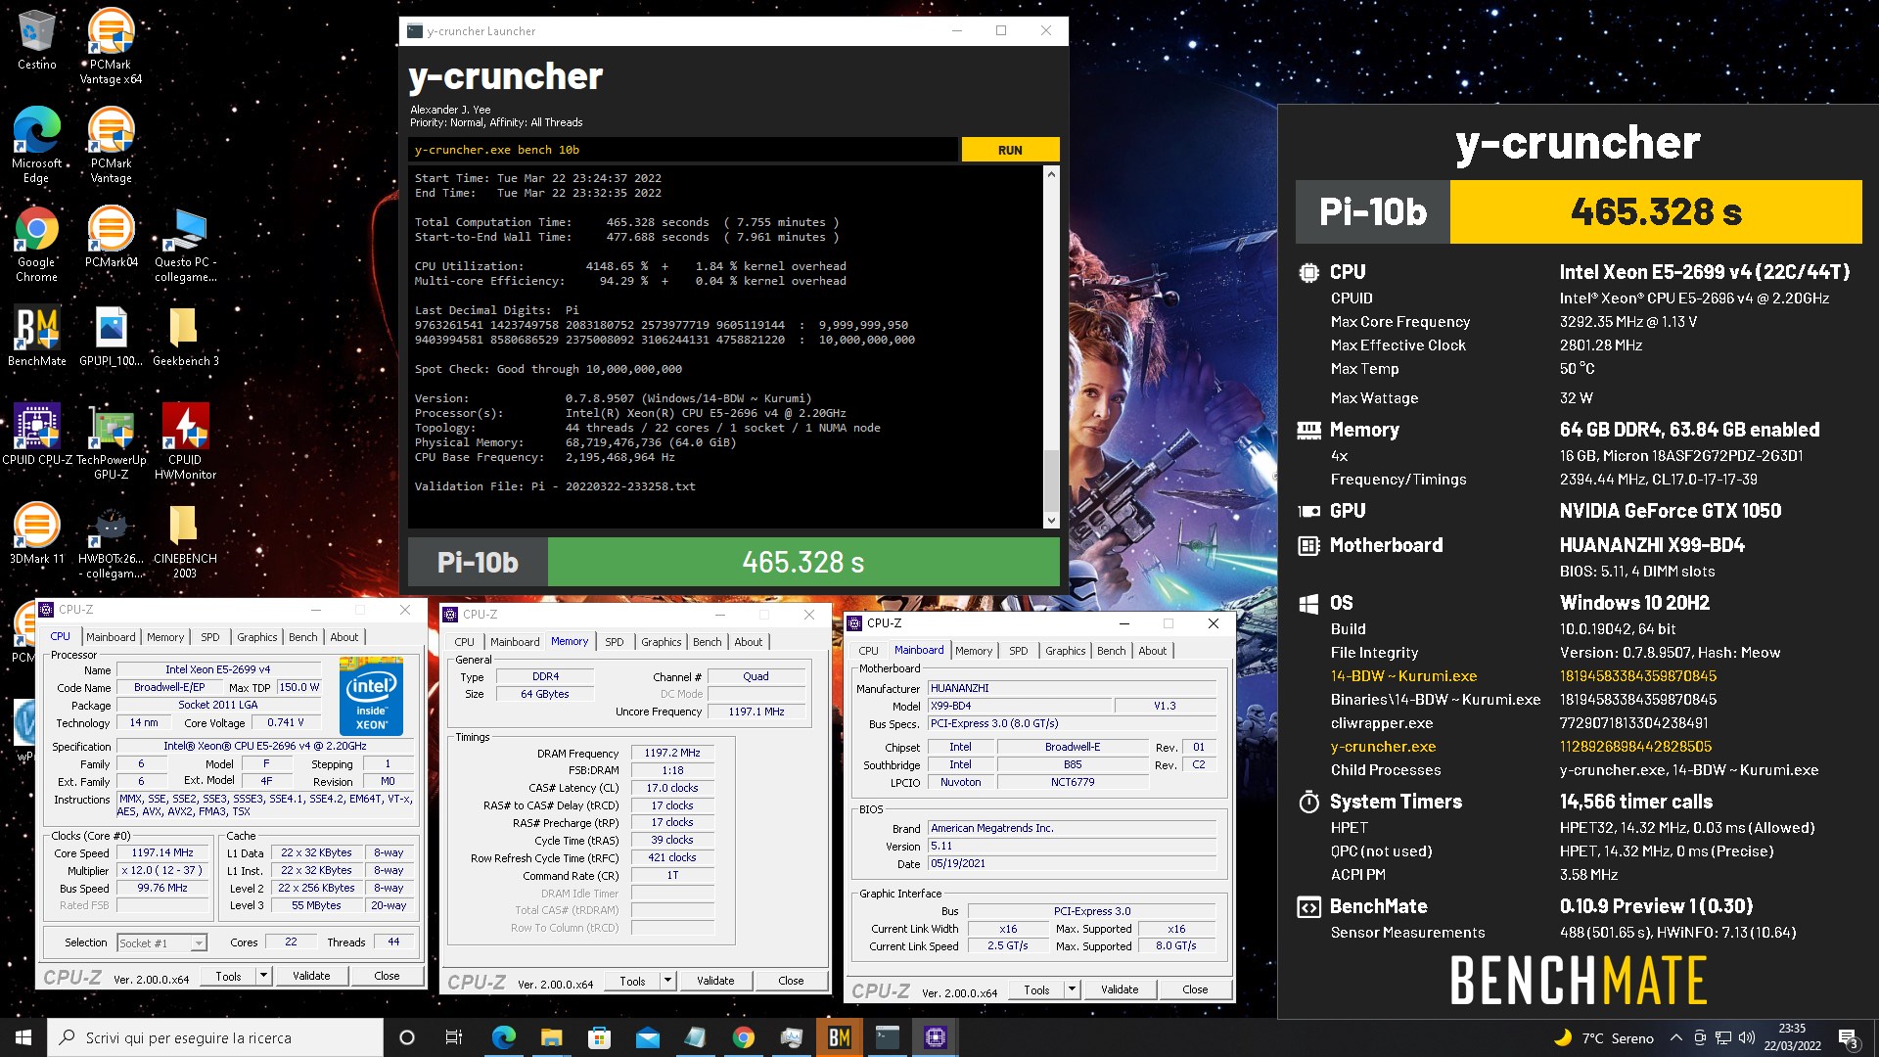Open Microsoft Store taskbar icon
Image resolution: width=1879 pixels, height=1057 pixels.
coord(599,1037)
